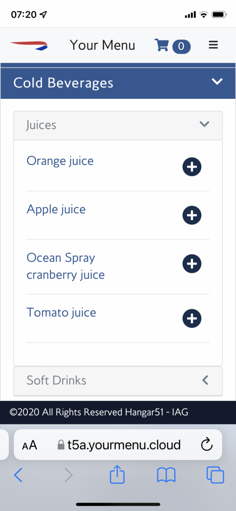This screenshot has height=511, width=236.
Task: Select the Orange juice item text
Action: (x=60, y=161)
